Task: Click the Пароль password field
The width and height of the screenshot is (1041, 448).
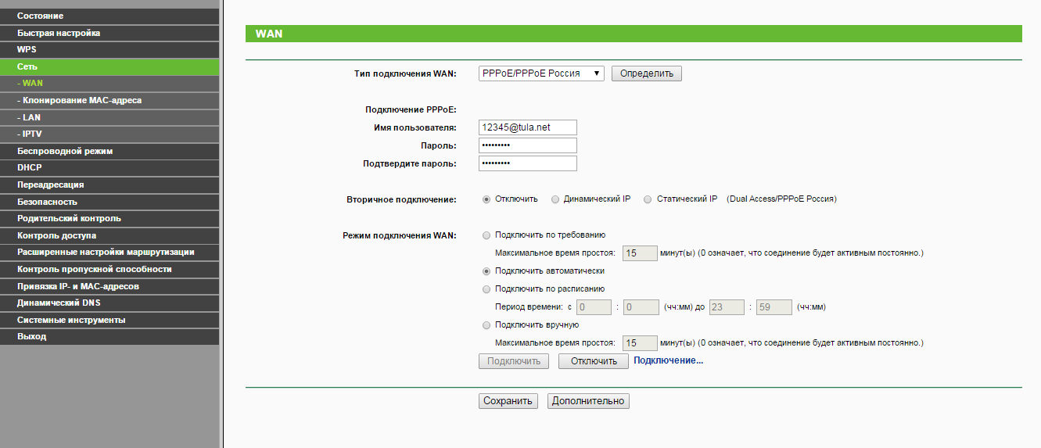Action: [527, 145]
